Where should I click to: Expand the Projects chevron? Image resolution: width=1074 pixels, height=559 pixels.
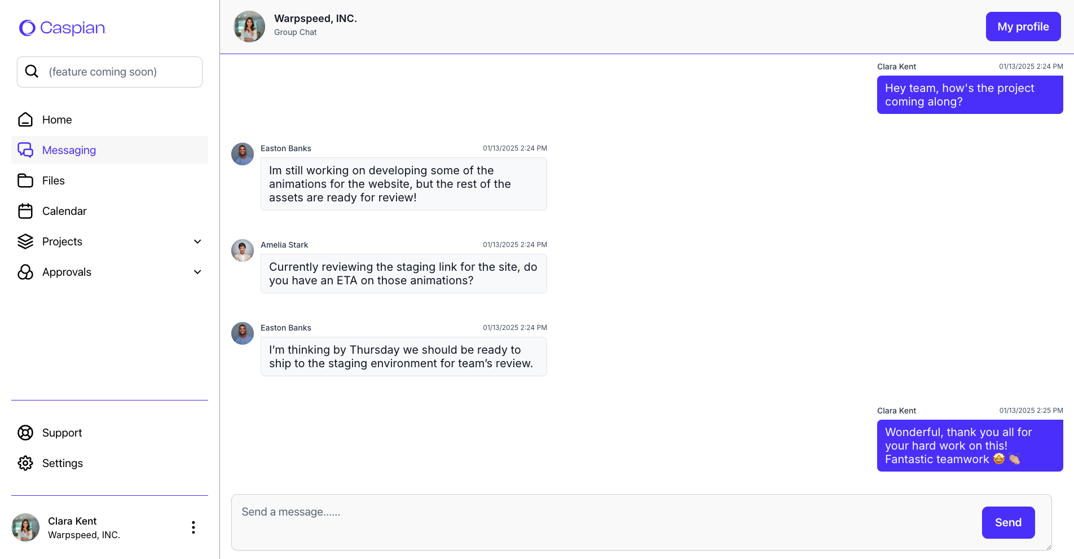(x=197, y=241)
